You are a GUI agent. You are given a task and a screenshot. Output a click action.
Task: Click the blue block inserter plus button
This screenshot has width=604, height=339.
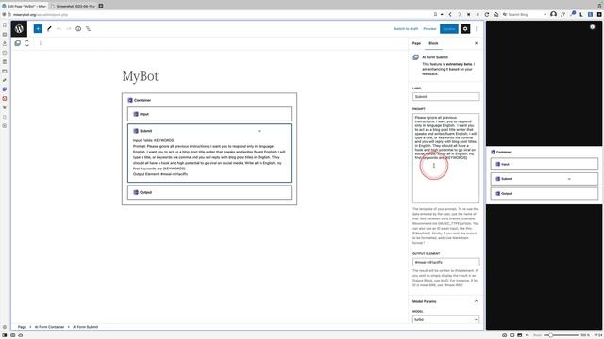tap(38, 29)
